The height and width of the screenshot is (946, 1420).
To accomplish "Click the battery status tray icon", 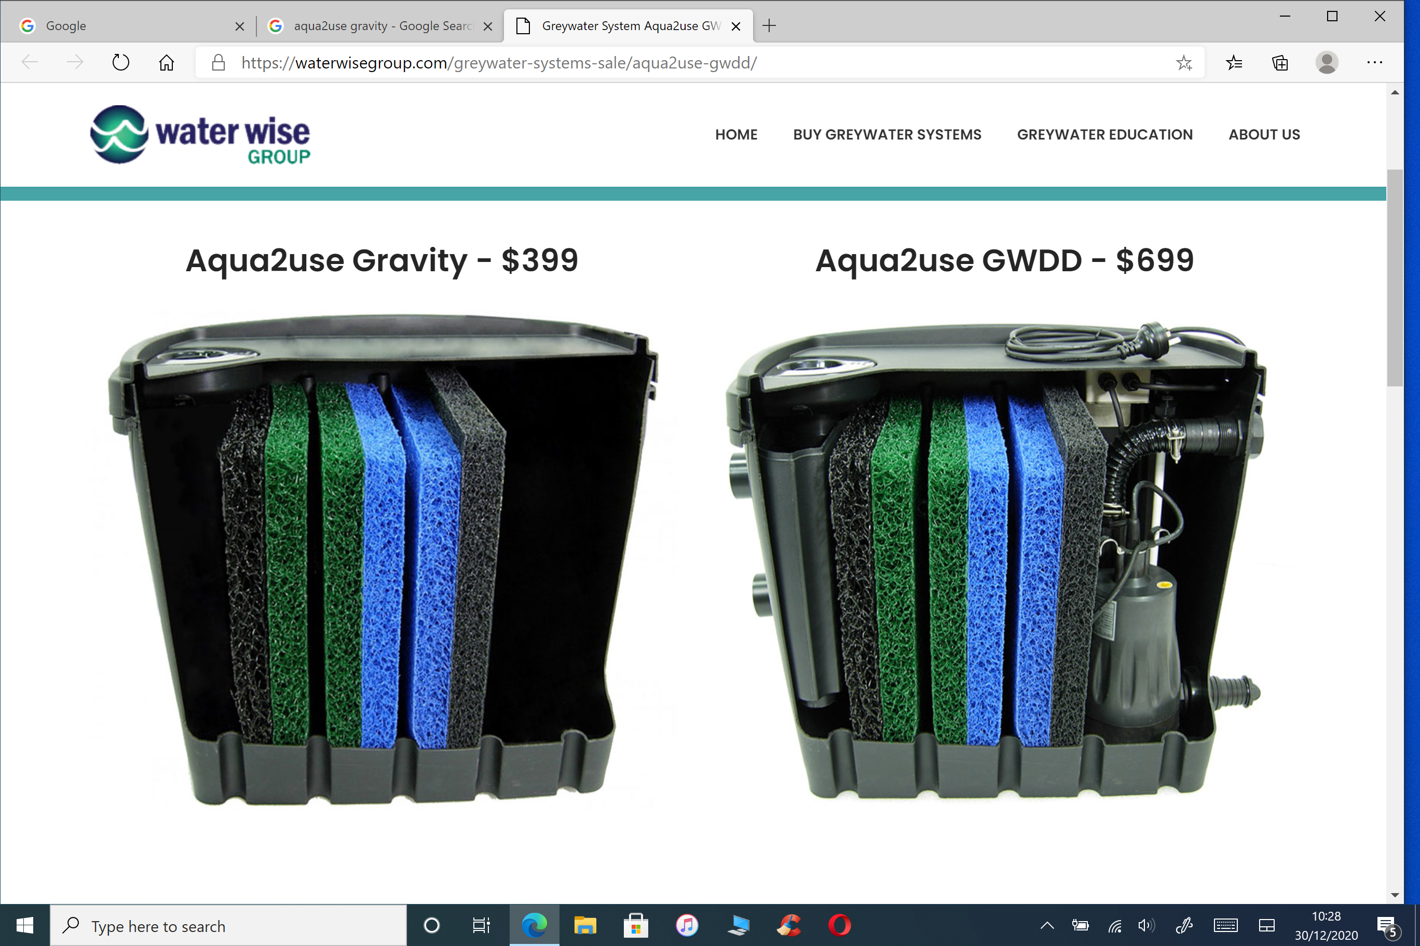I will click(1080, 925).
